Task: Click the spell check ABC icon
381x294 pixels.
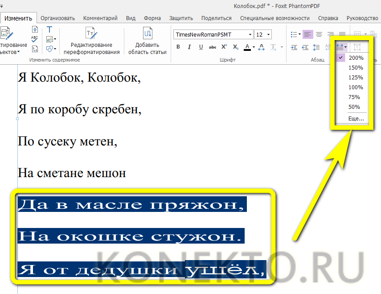Action: (35, 39)
